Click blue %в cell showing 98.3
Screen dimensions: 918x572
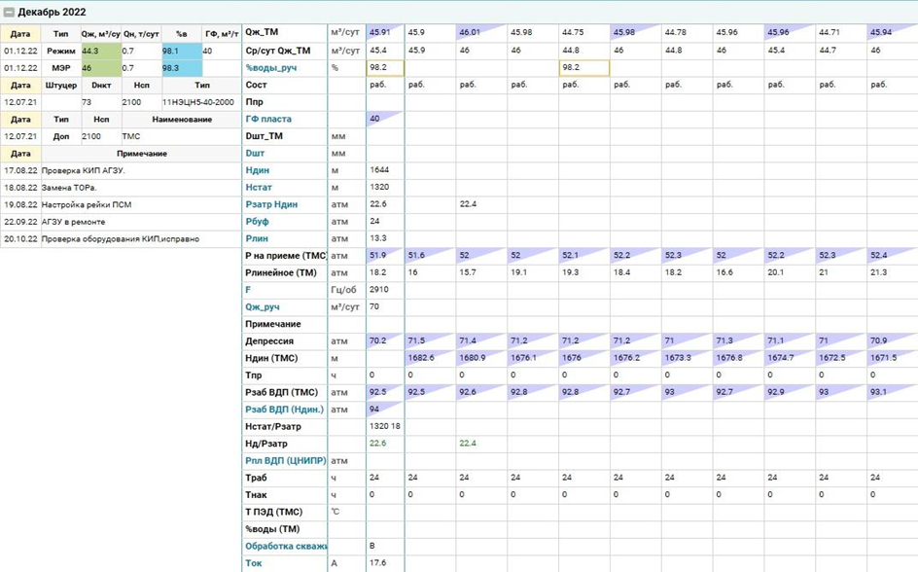181,68
